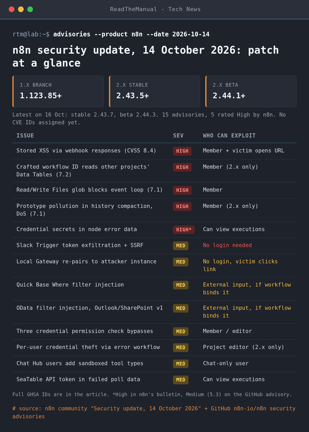Open the source line about n8n community

[x=154, y=412]
